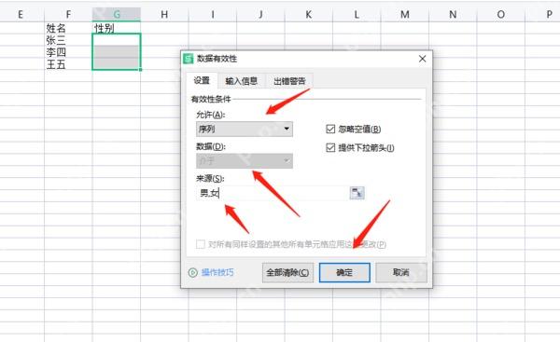Select column H header

click(164, 15)
